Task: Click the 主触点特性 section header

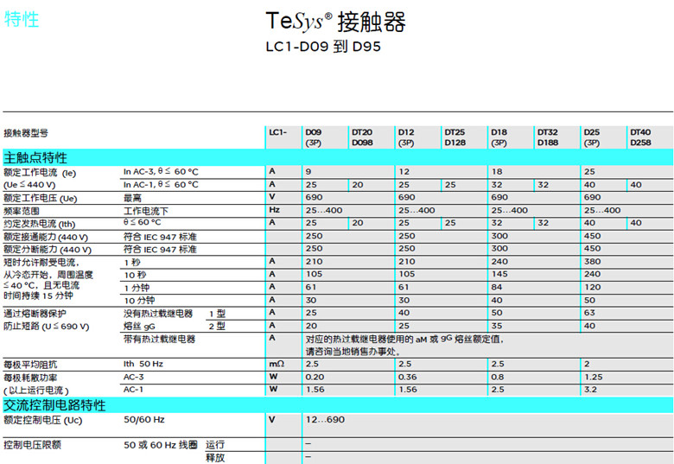Action: coord(35,157)
